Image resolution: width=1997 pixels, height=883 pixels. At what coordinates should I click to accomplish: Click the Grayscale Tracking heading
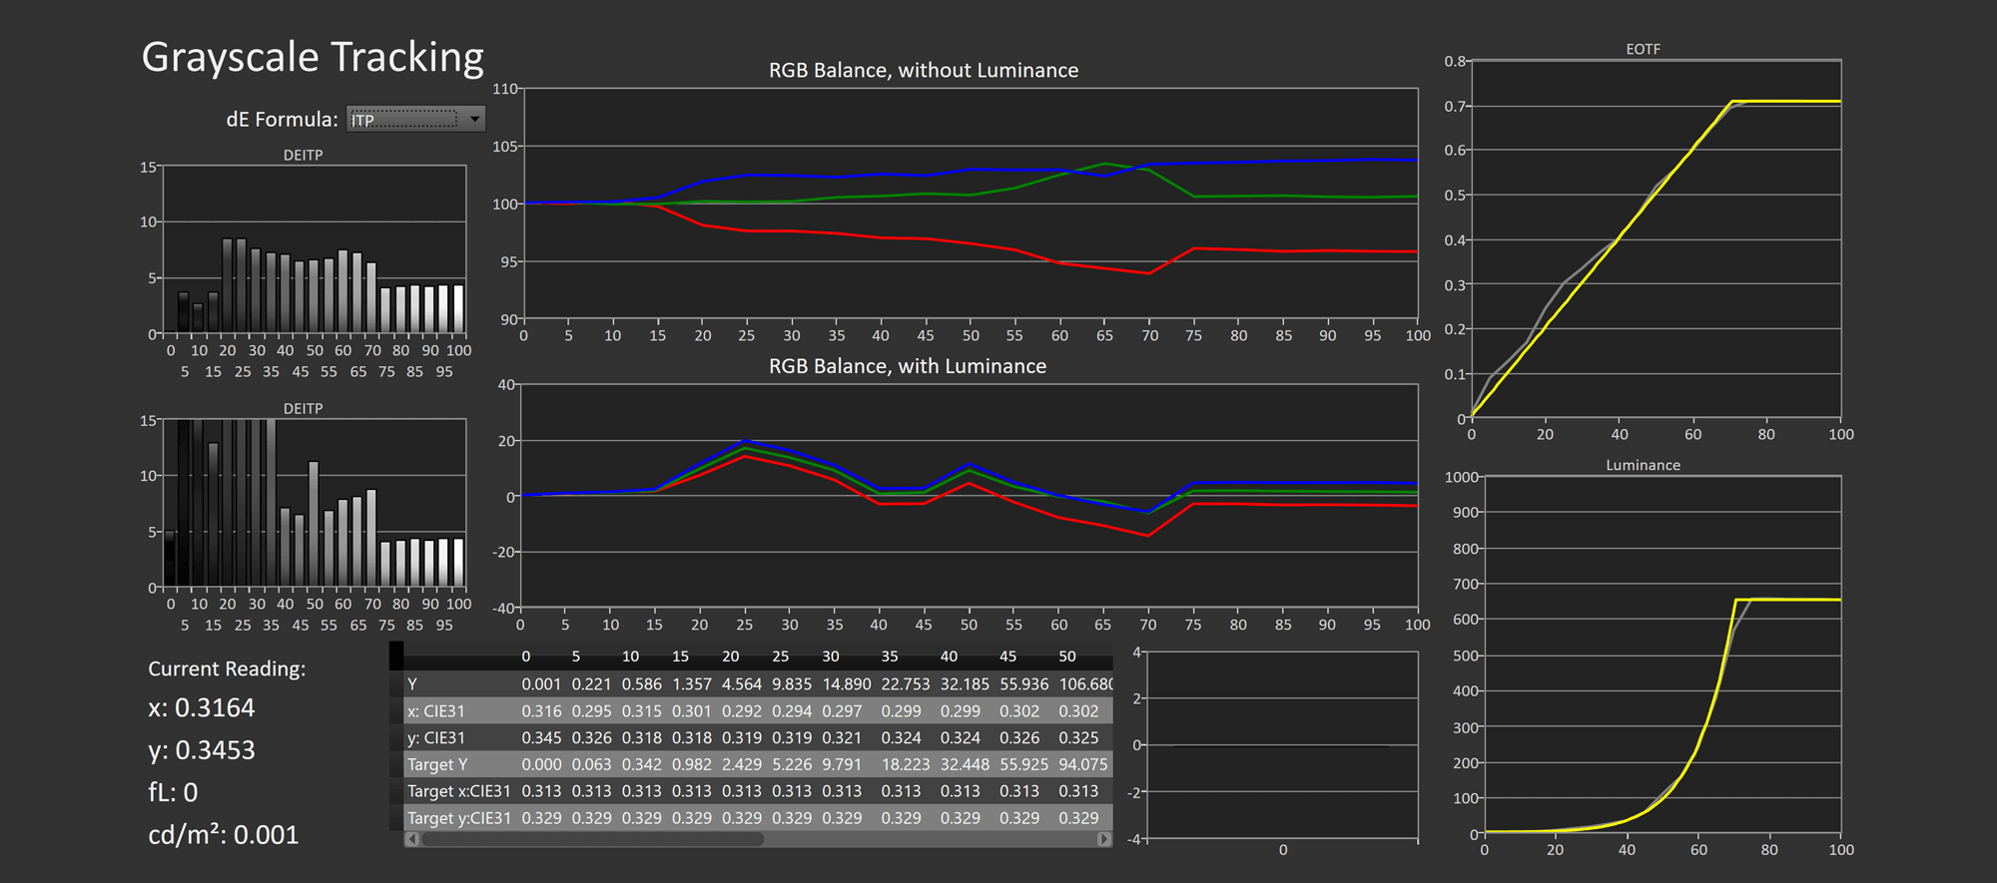click(313, 58)
